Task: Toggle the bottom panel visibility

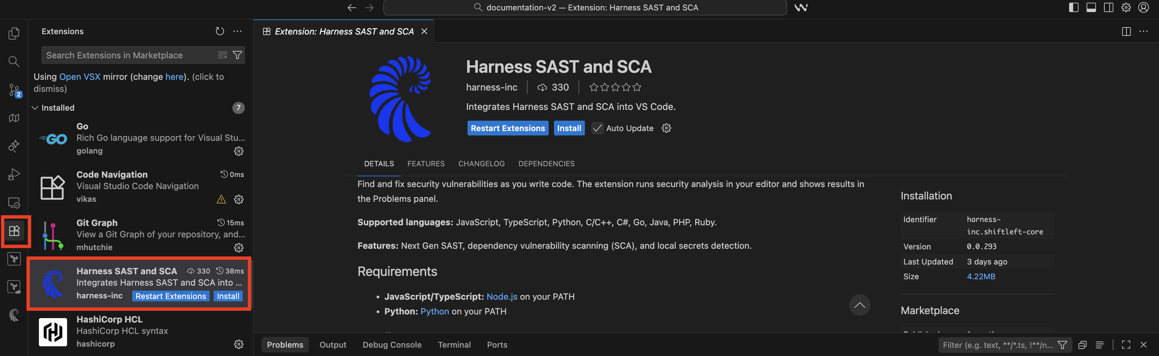Action: pyautogui.click(x=1091, y=8)
